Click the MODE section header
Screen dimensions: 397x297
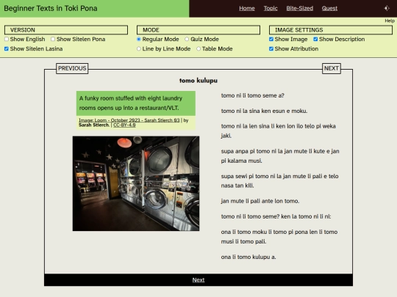tap(198, 30)
